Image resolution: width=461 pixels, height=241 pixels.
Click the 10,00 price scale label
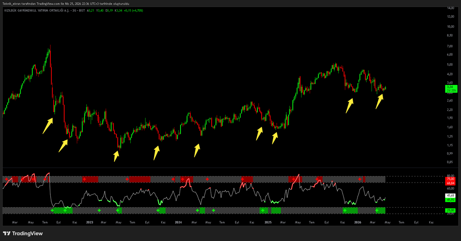[x=450, y=27]
